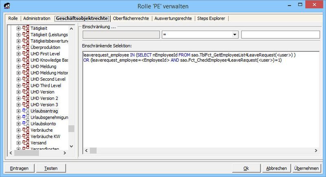Viewport: 326px width, 177px height.
Task: Click the restriction value input field
Action: 280,35
